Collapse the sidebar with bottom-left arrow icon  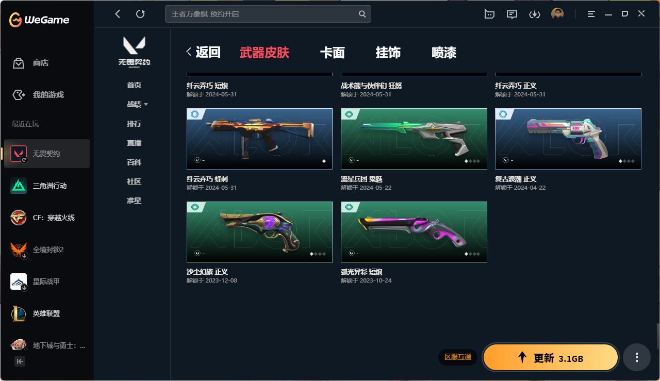(x=20, y=361)
